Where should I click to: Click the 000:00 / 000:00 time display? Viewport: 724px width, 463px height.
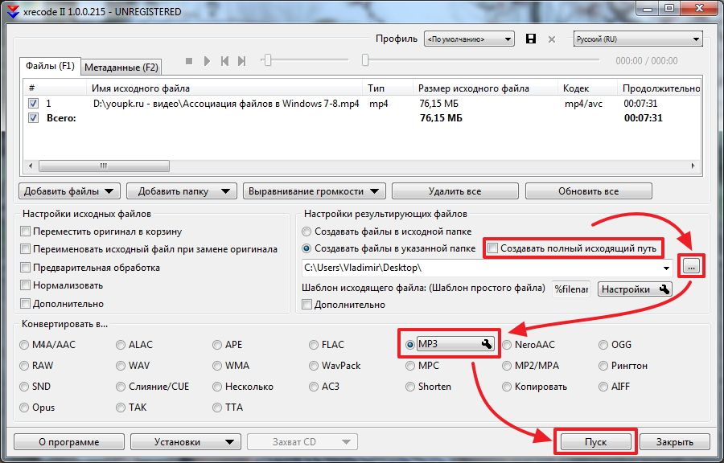(647, 61)
